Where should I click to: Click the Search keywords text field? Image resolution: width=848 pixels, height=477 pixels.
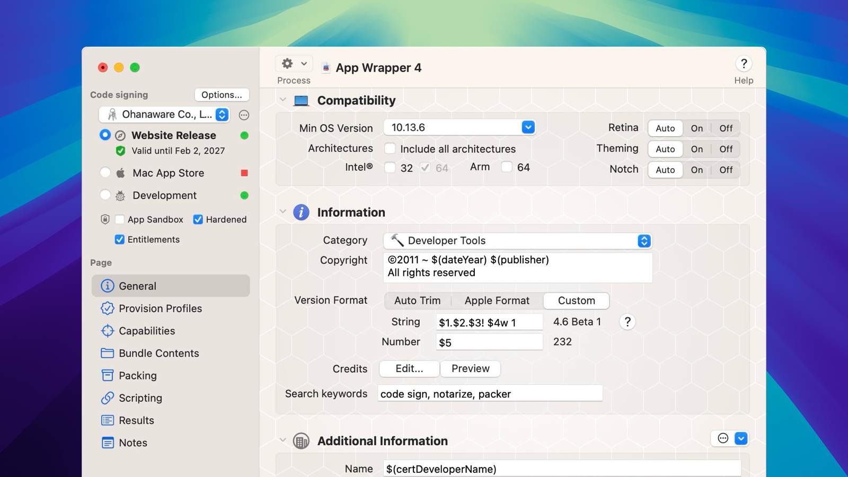click(490, 394)
